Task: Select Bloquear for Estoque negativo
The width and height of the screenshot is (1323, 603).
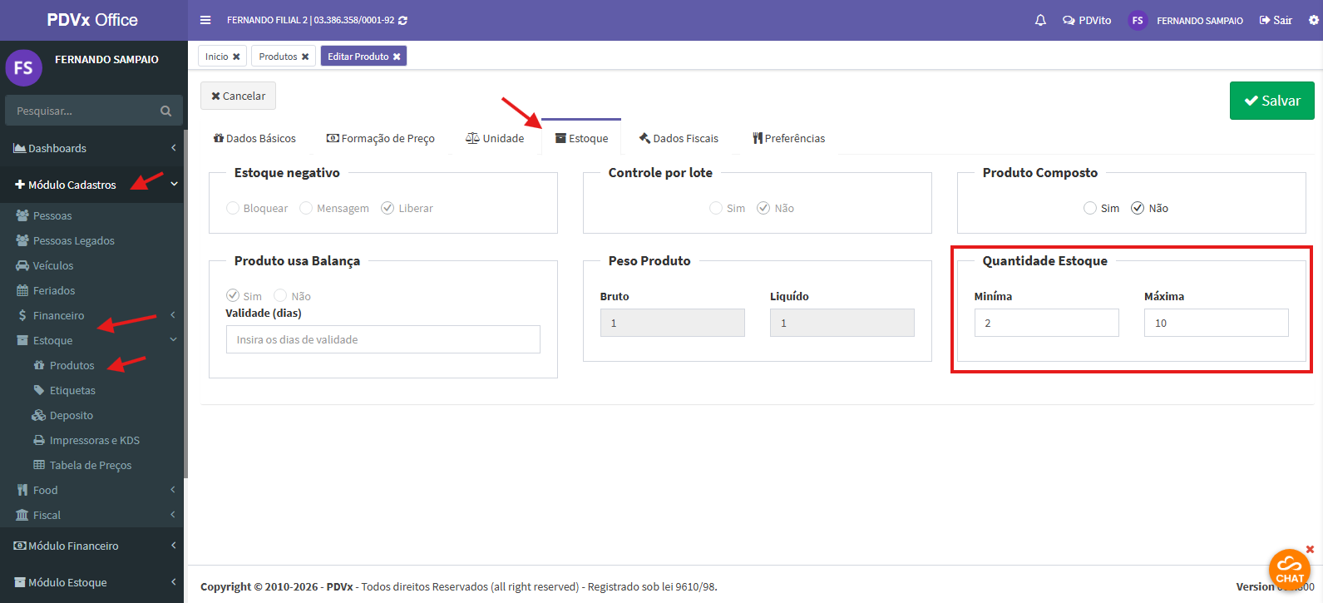Action: (x=233, y=208)
